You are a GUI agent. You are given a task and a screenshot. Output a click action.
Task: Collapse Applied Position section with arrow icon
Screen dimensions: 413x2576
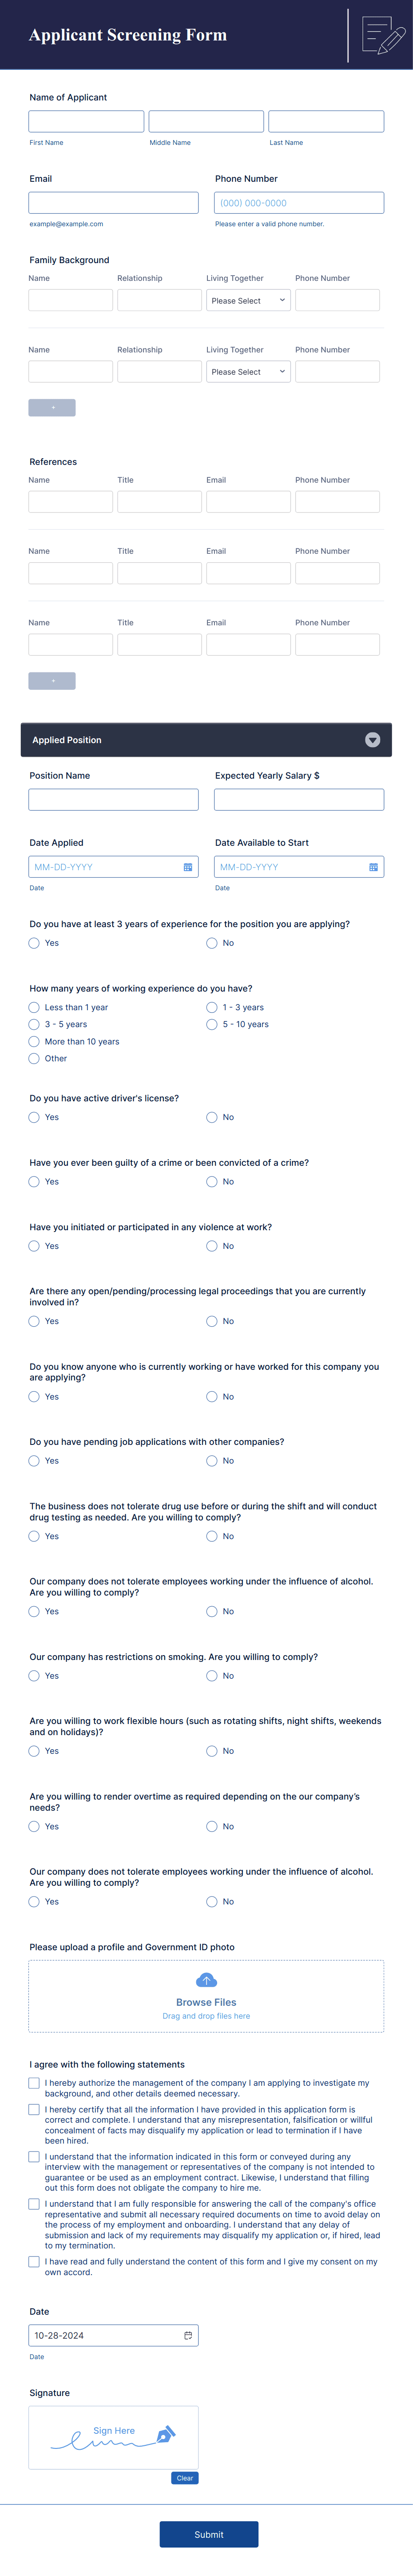tap(372, 740)
